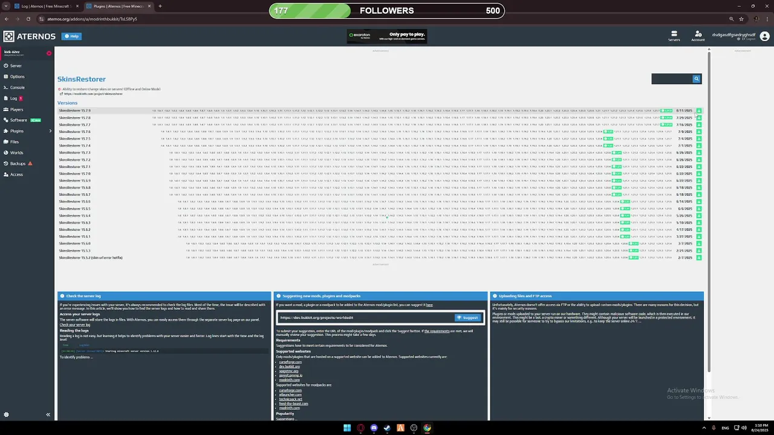Image resolution: width=774 pixels, height=435 pixels.
Task: Click the user avatar next to username
Action: (x=764, y=36)
